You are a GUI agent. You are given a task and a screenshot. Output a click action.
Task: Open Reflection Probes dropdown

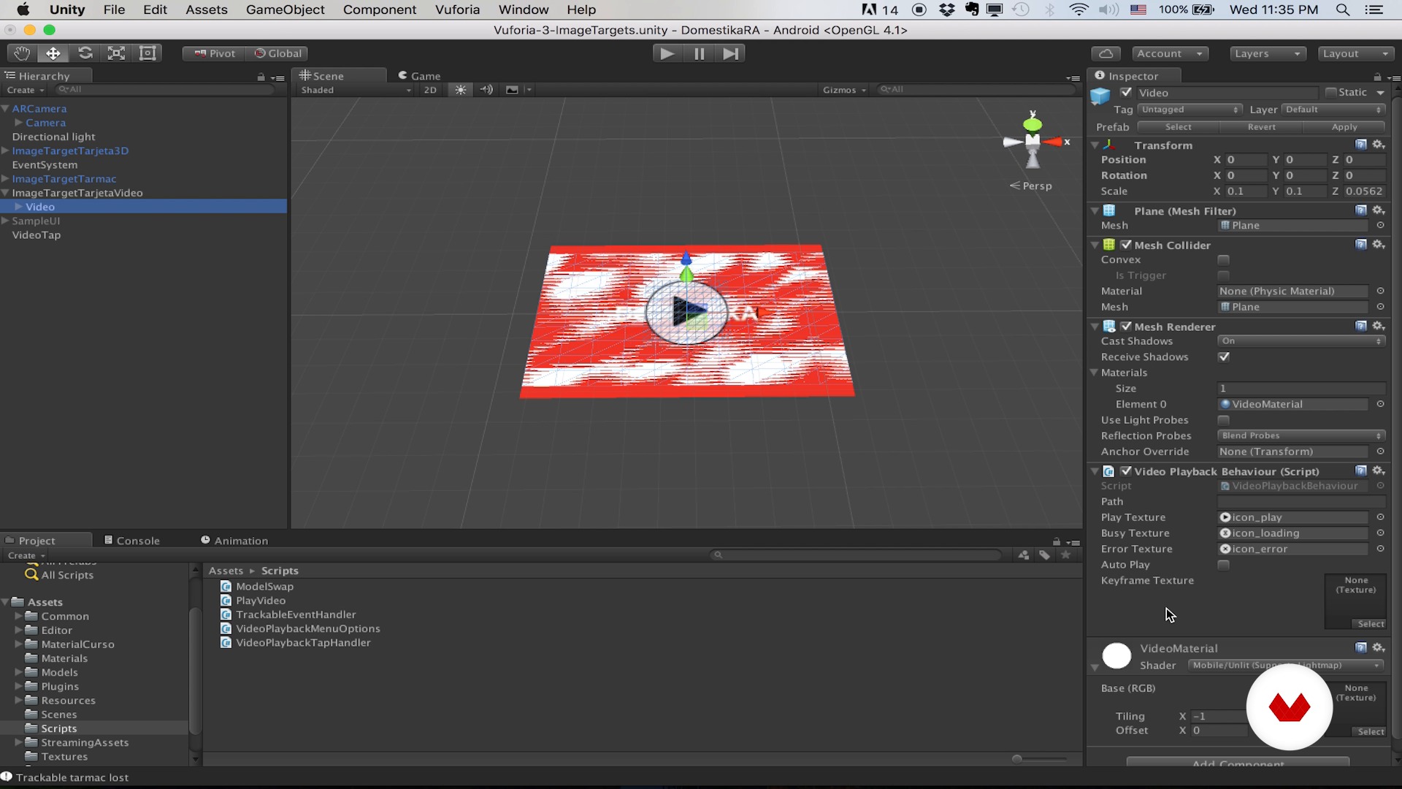point(1301,435)
